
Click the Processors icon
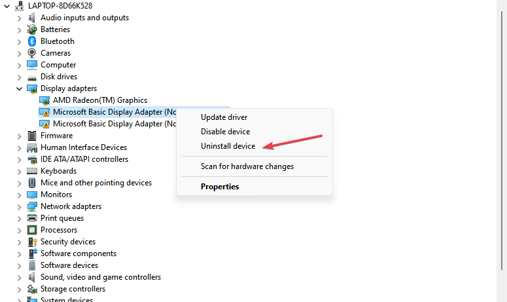tap(31, 230)
